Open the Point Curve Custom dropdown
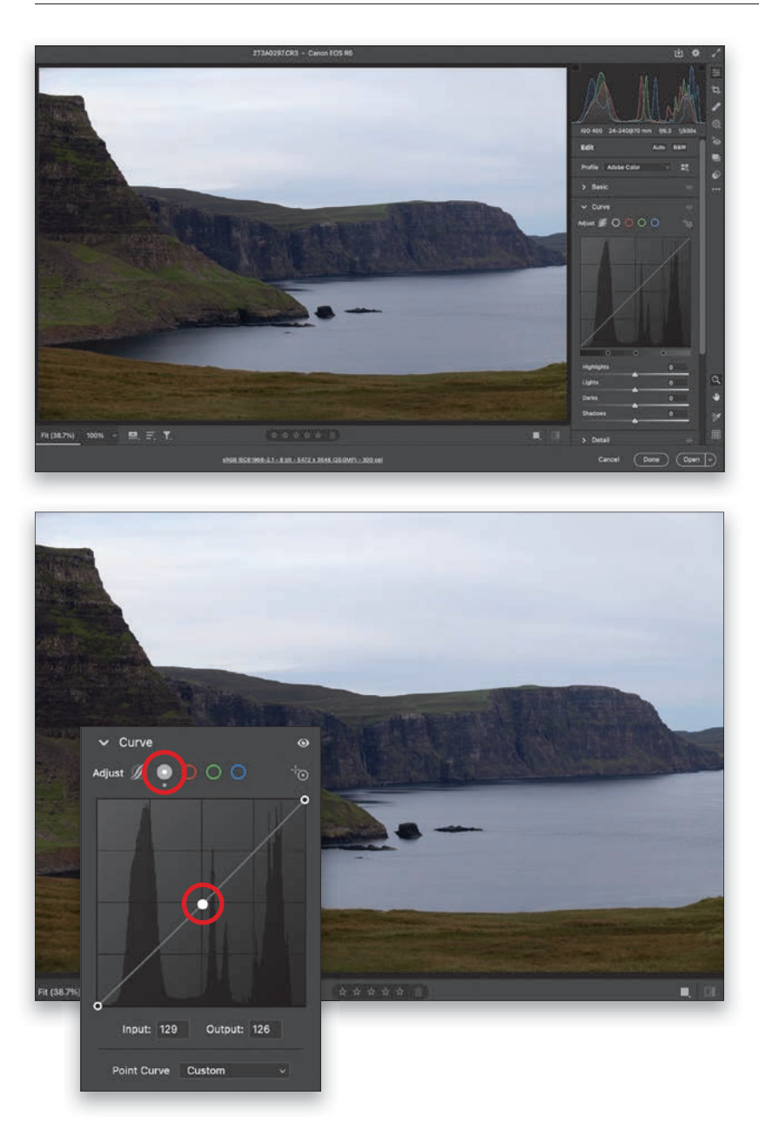 click(x=236, y=1071)
